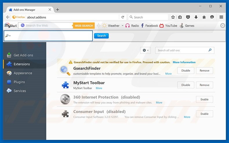Open the Get Add-ons section
Image resolution: width=229 pixels, height=143 pixels.
click(25, 55)
